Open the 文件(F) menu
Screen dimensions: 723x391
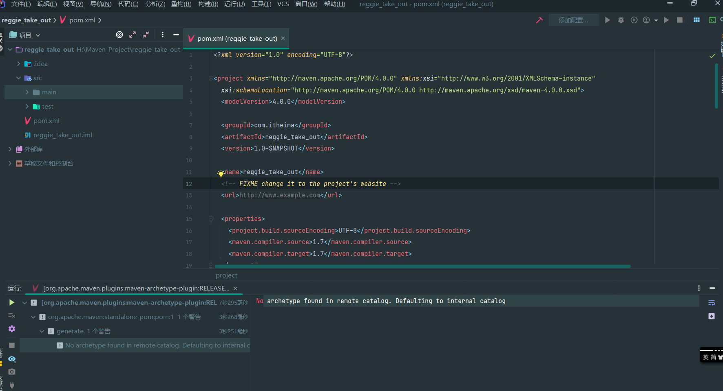click(x=21, y=4)
